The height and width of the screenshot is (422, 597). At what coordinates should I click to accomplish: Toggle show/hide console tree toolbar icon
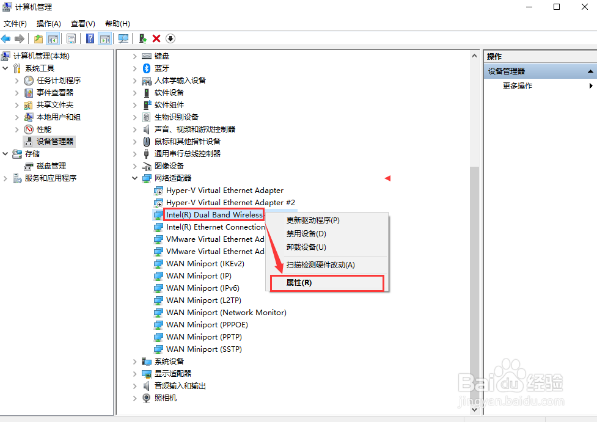(x=53, y=38)
